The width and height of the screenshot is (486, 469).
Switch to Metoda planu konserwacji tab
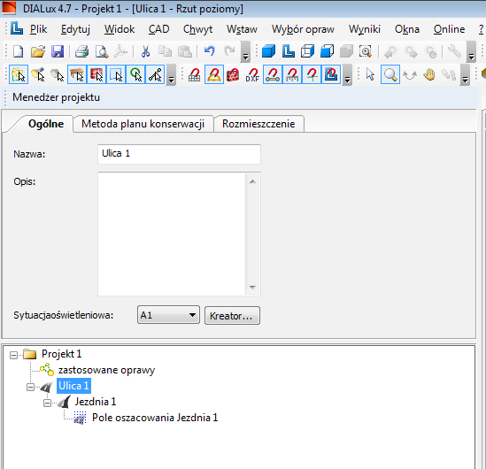[x=143, y=124]
